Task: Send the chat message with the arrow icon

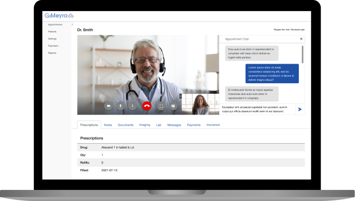Action: pyautogui.click(x=300, y=109)
